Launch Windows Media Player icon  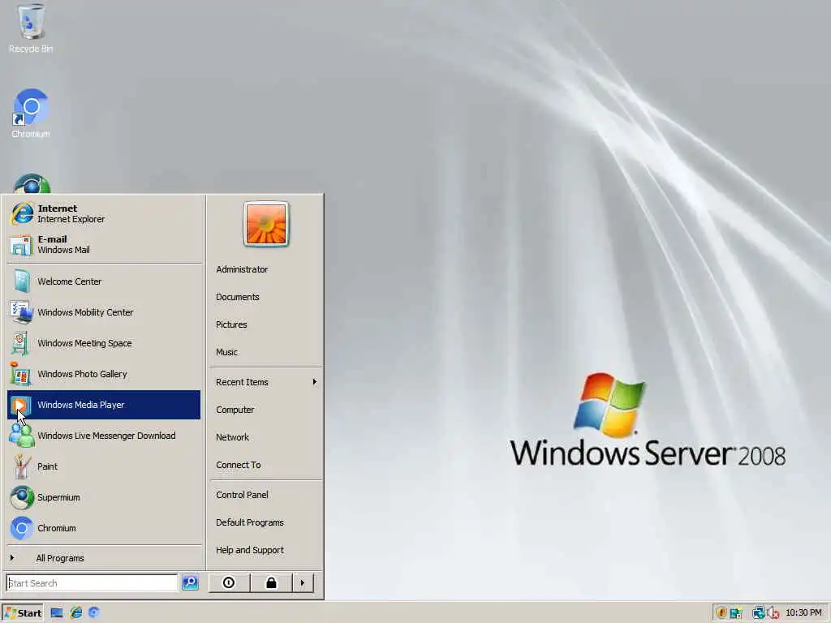(x=21, y=405)
